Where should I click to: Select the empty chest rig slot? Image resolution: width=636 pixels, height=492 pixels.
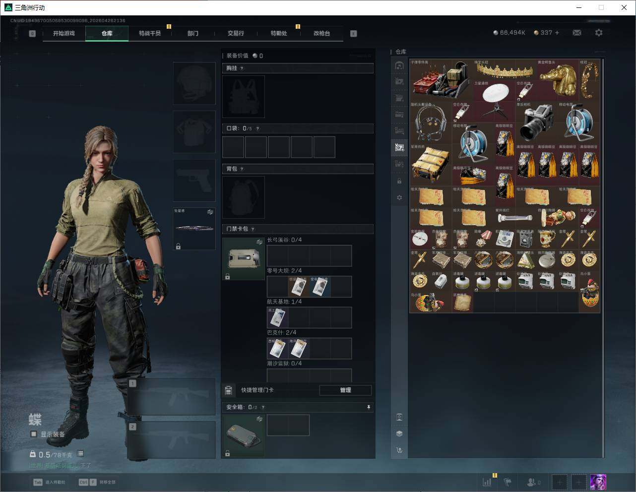(x=244, y=97)
